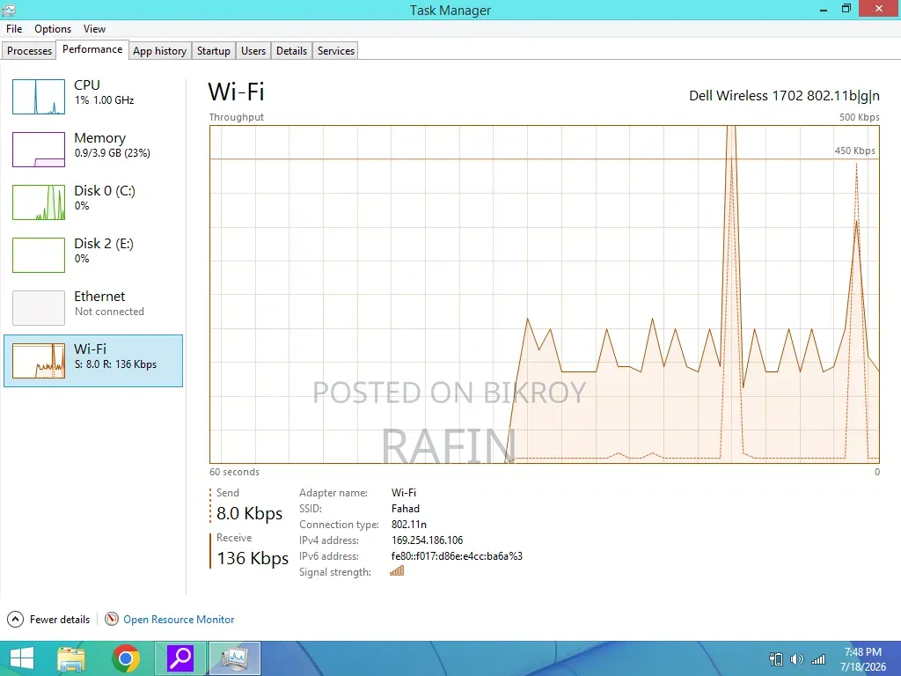Click the Fewer details chevron icon
901x676 pixels.
[x=15, y=619]
